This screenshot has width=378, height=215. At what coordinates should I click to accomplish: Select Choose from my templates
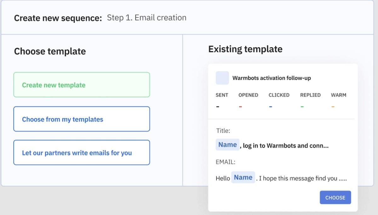82,119
